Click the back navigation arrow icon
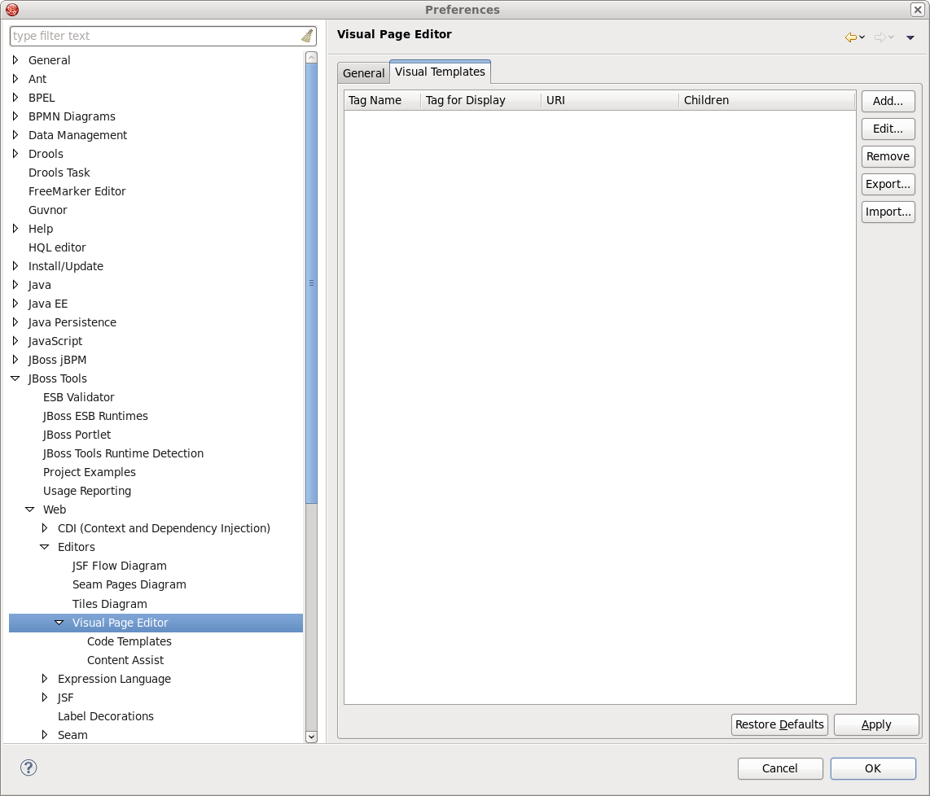The height and width of the screenshot is (796, 930). pos(849,37)
